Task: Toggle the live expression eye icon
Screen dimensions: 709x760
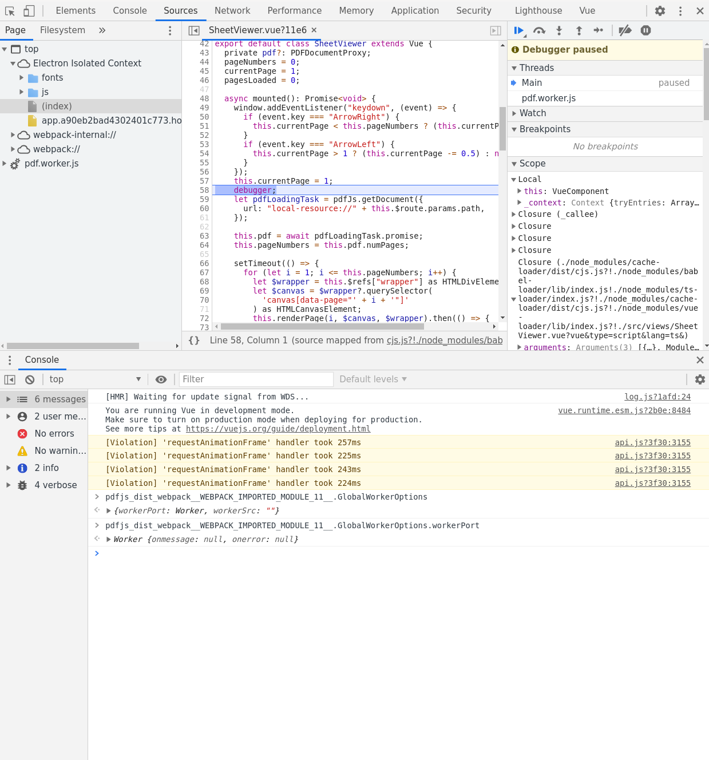Action: (161, 379)
